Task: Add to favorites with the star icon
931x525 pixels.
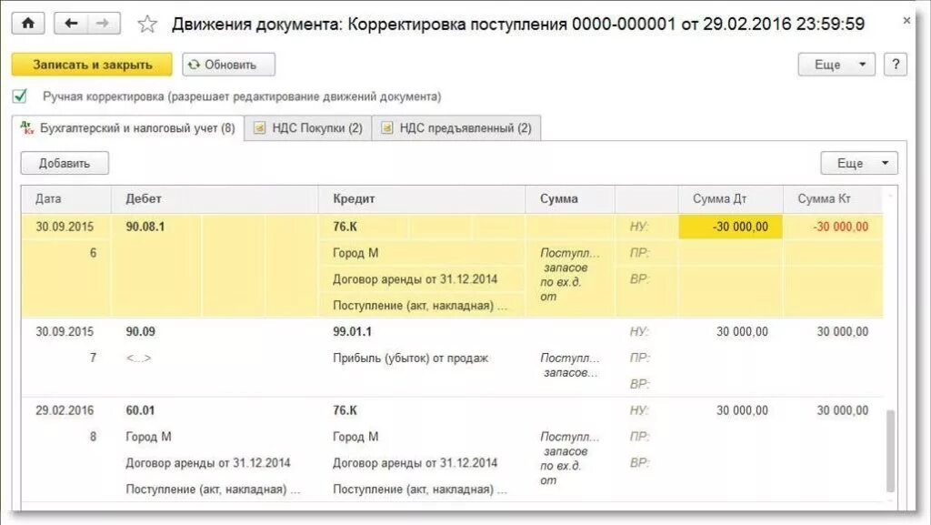Action: [146, 24]
